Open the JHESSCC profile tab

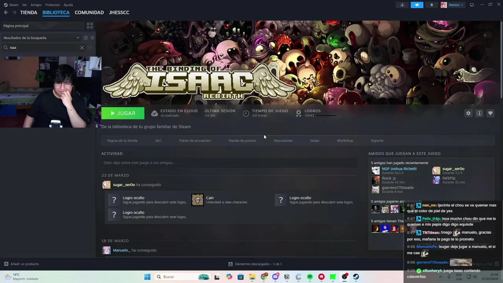(119, 13)
